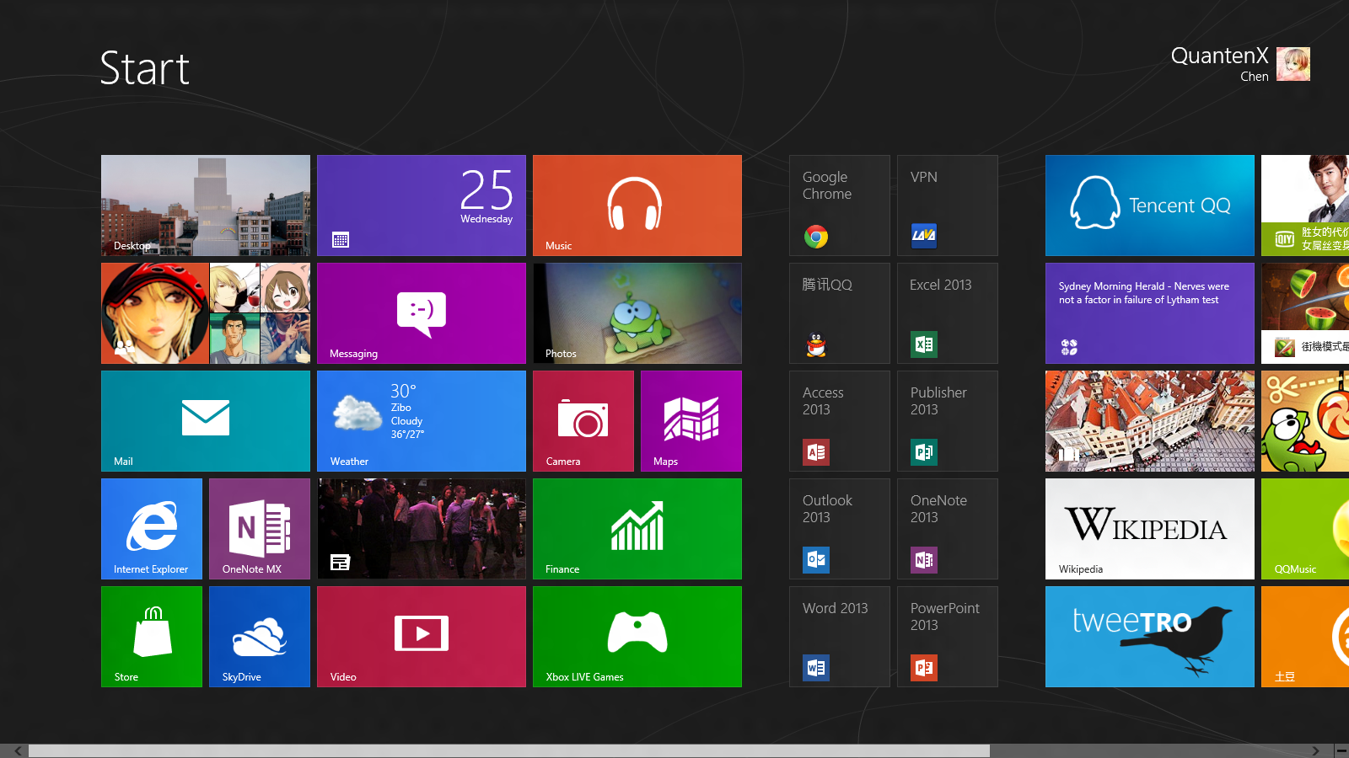Viewport: 1349px width, 758px height.
Task: Open the News tile with crowd photo
Action: click(422, 529)
